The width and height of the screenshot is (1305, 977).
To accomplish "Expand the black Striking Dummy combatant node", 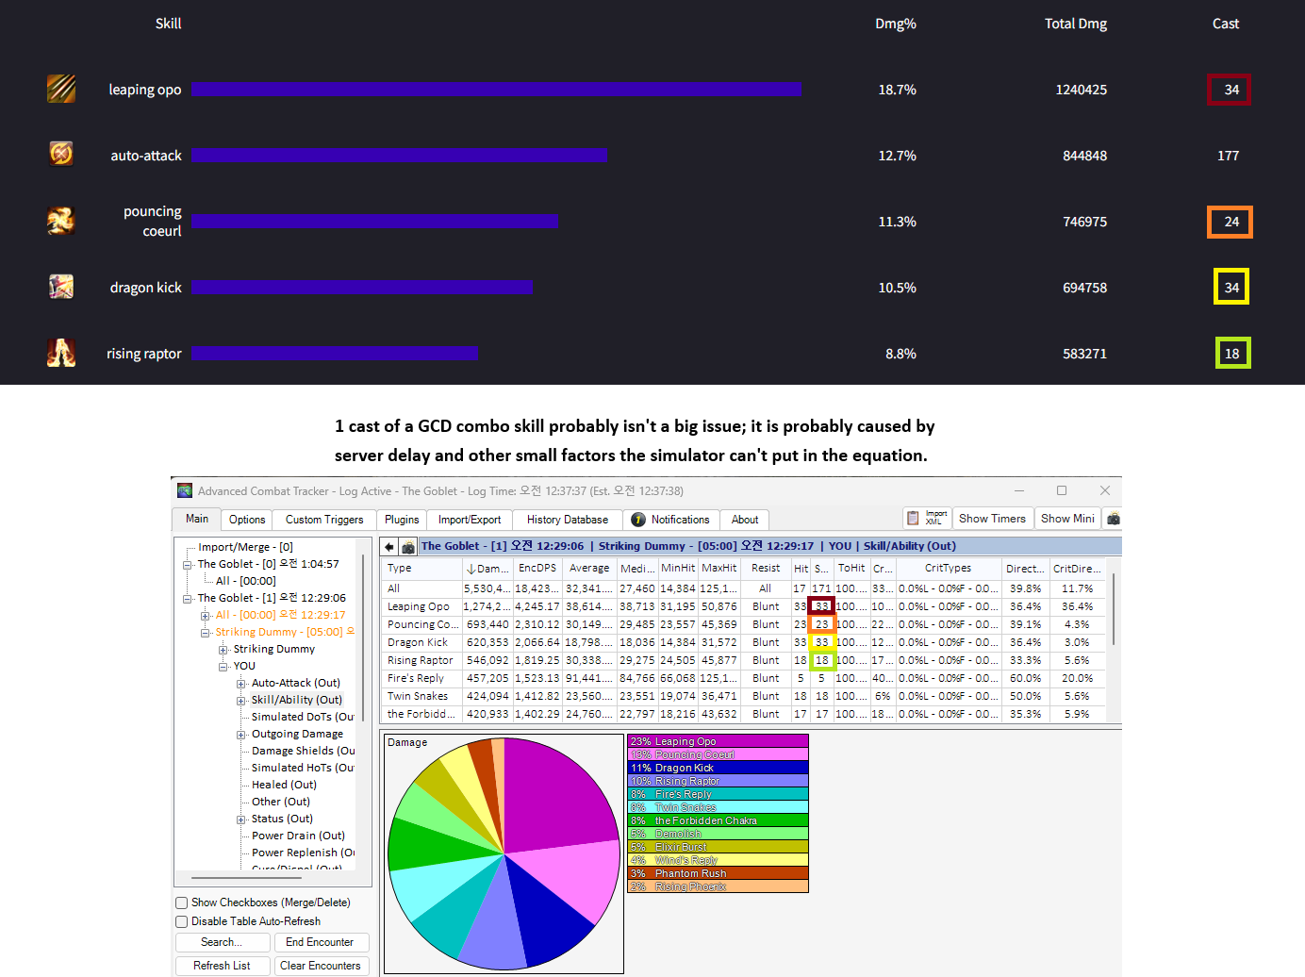I will click(x=223, y=649).
